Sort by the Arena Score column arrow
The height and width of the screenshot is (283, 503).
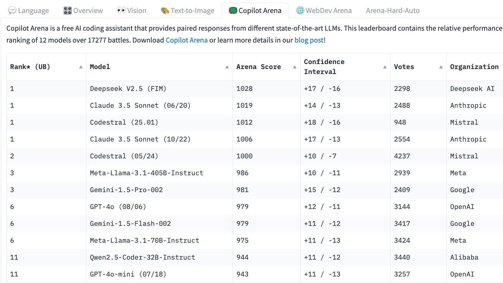pos(295,67)
